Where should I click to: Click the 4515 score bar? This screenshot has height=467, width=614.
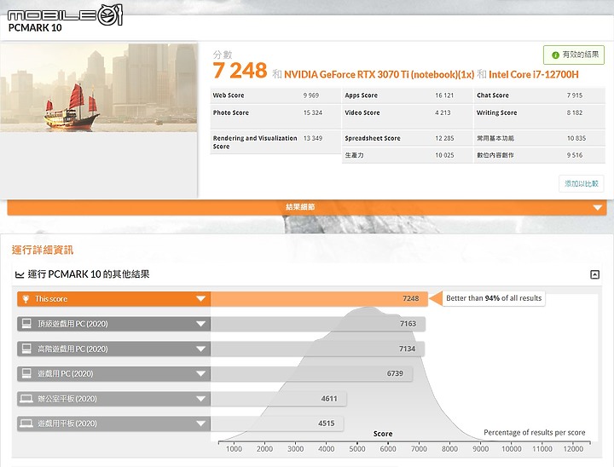click(x=277, y=424)
